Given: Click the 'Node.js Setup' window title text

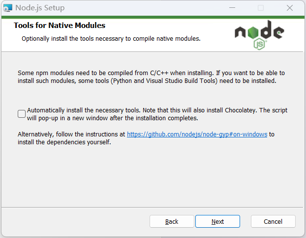Looking at the screenshot, I should click(x=40, y=8).
